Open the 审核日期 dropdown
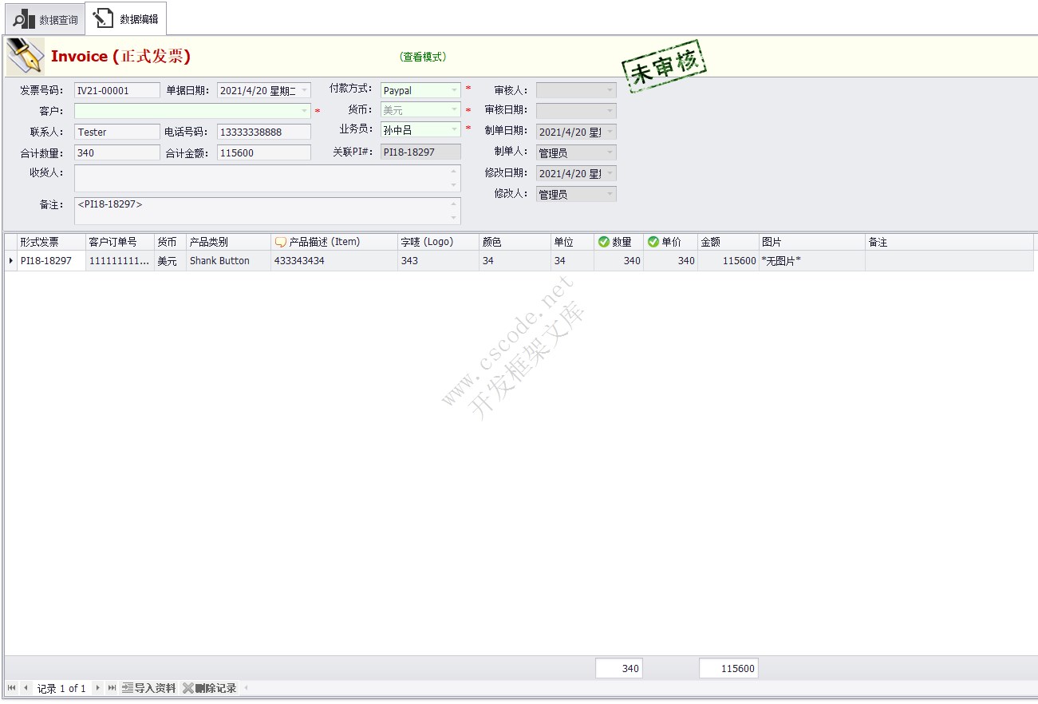Image resolution: width=1038 pixels, height=704 pixels. click(610, 111)
